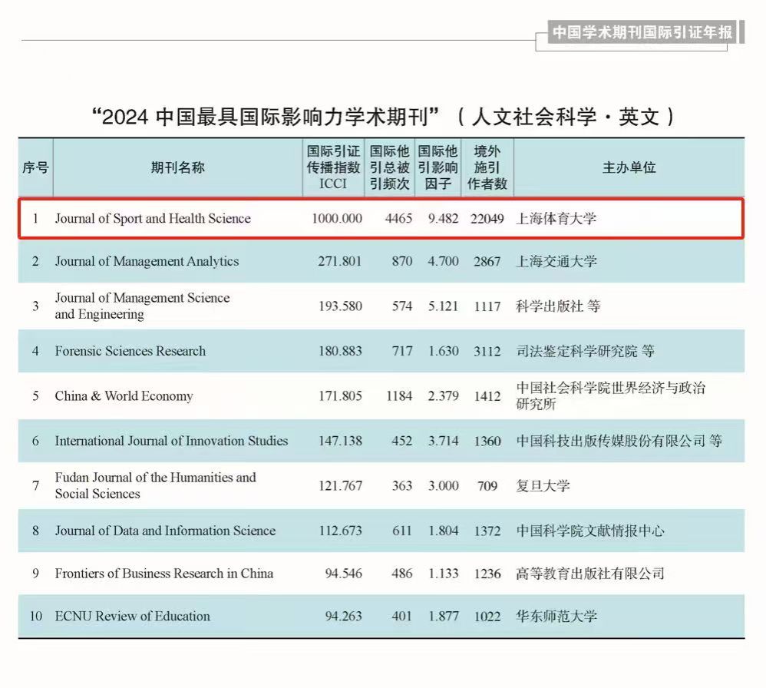Click the Forensic Sciences Research journal name
766x688 pixels.
pyautogui.click(x=130, y=352)
